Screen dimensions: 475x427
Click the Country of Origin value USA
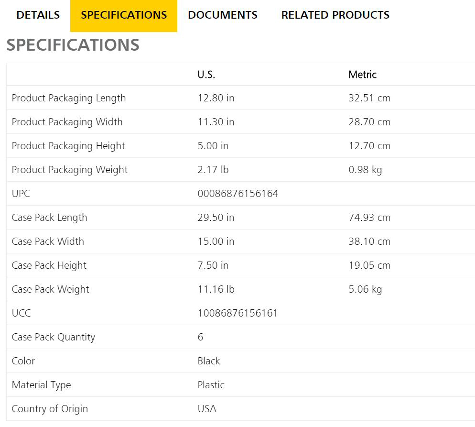207,409
